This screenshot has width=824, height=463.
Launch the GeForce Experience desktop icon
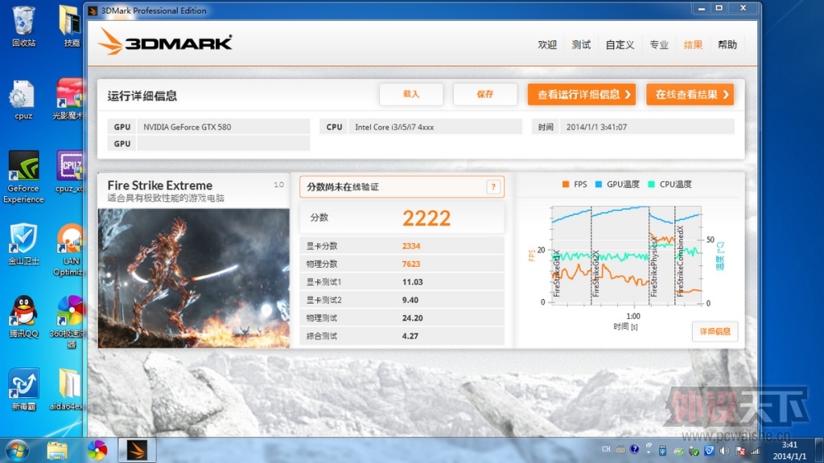[x=23, y=177]
